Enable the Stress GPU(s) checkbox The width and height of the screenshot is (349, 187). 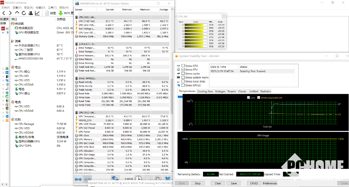(x=183, y=85)
